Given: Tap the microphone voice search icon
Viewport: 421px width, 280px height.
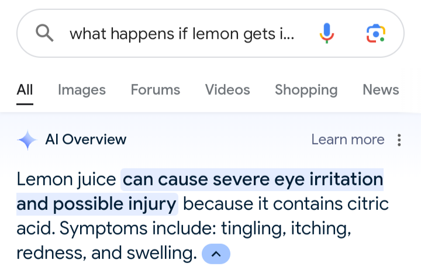Looking at the screenshot, I should (327, 33).
